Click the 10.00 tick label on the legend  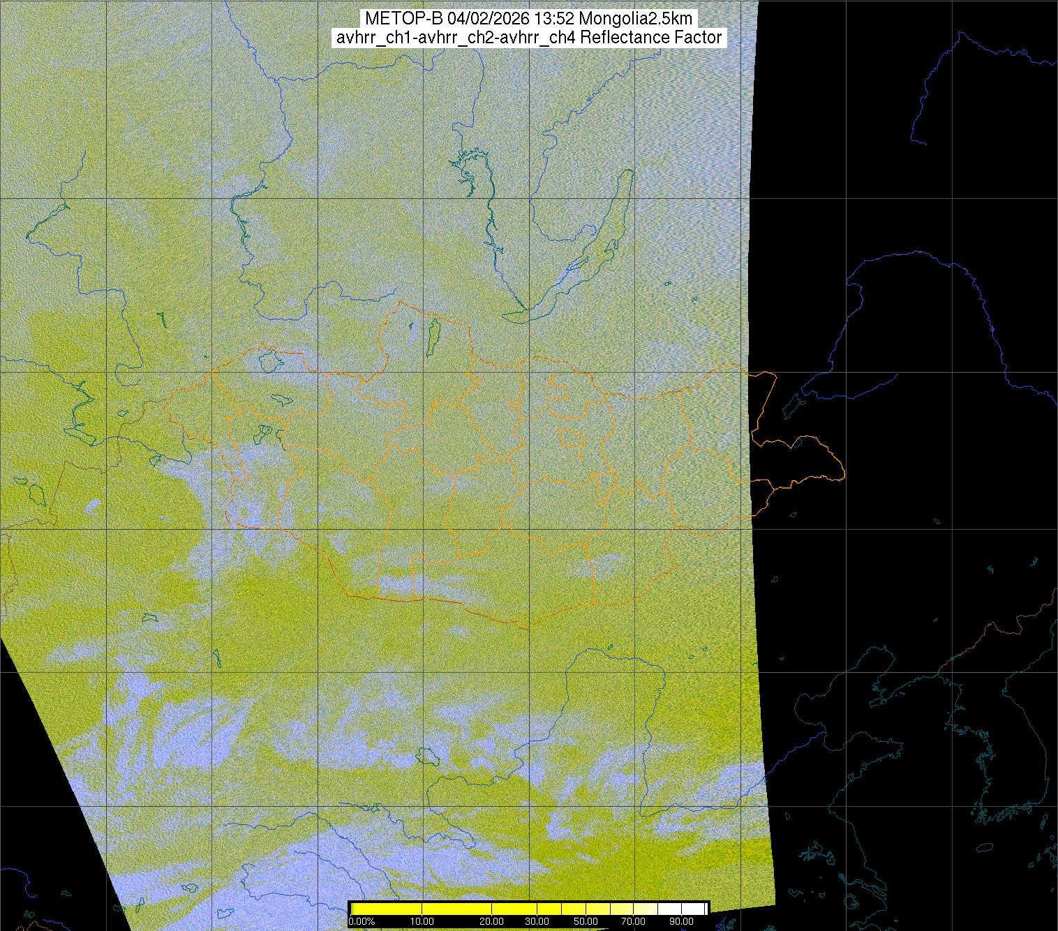pyautogui.click(x=422, y=921)
